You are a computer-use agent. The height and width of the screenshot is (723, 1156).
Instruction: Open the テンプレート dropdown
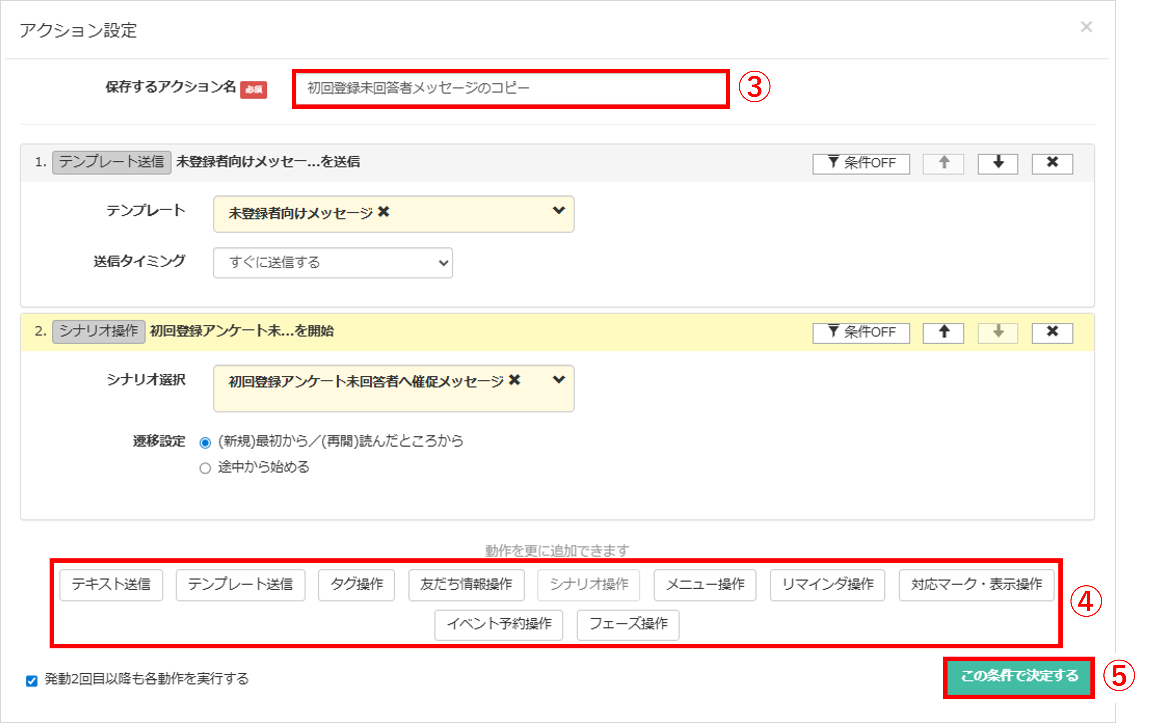558,211
